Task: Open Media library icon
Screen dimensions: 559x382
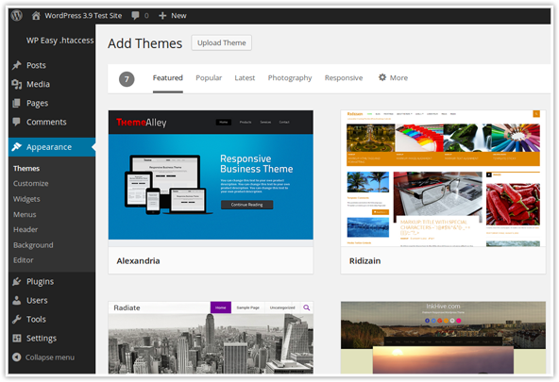Action: [x=16, y=84]
